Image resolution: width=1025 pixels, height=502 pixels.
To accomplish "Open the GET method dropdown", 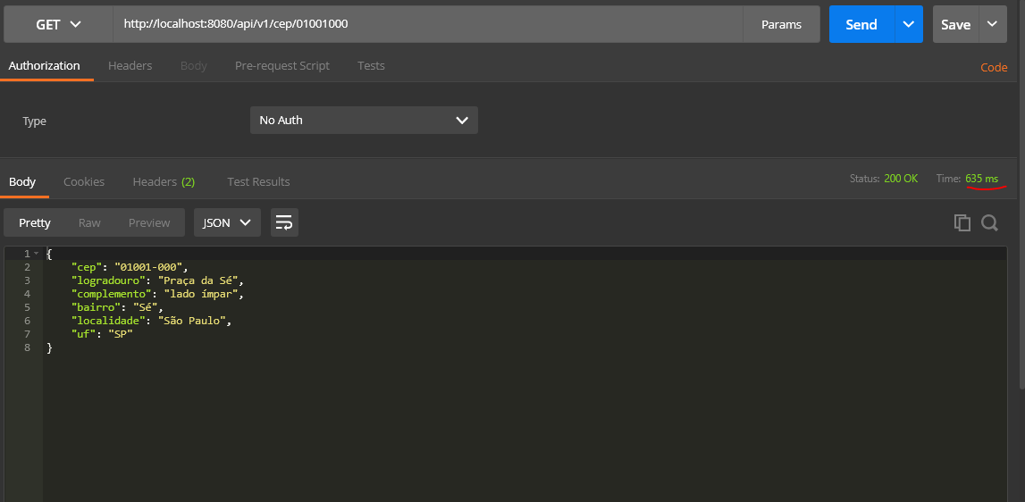I will tap(58, 24).
